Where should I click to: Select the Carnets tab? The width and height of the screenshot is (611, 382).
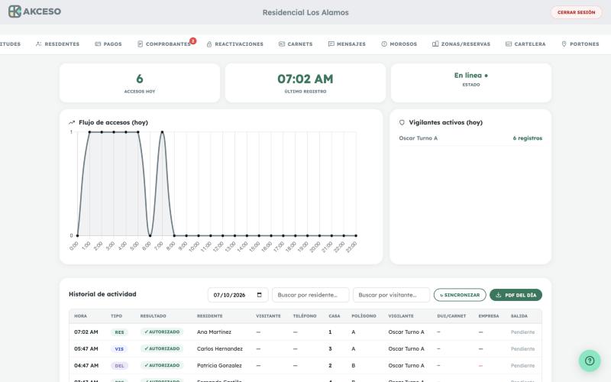tap(296, 44)
